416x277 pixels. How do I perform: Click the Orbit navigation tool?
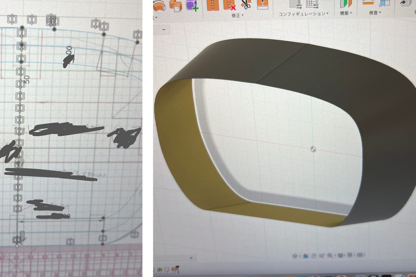(295, 256)
